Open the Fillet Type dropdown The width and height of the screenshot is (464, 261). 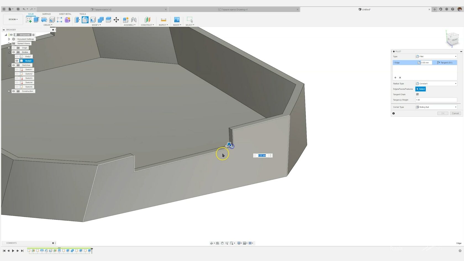[436, 56]
